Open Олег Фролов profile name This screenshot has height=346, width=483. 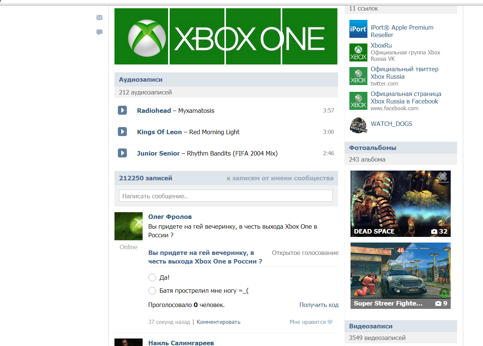170,217
